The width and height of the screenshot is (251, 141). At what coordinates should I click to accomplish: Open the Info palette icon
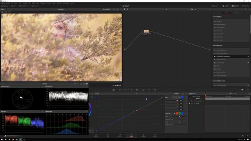tap(248, 90)
